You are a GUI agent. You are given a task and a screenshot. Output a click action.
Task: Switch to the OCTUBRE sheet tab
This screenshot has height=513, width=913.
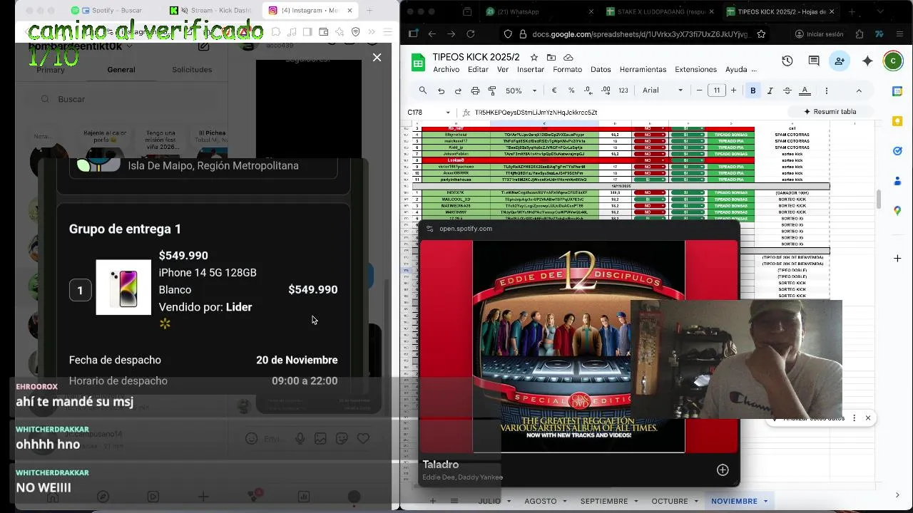670,501
